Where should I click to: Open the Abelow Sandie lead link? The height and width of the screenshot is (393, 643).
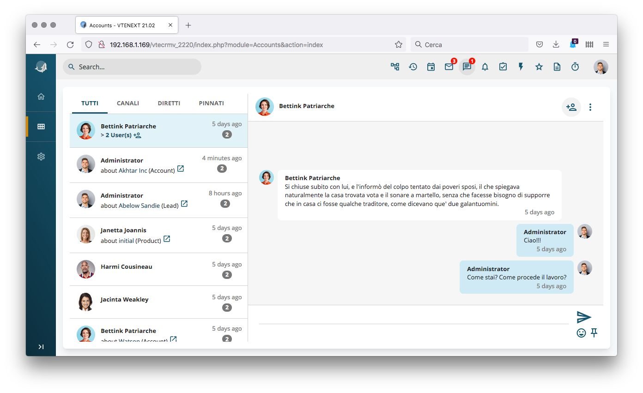tap(139, 206)
